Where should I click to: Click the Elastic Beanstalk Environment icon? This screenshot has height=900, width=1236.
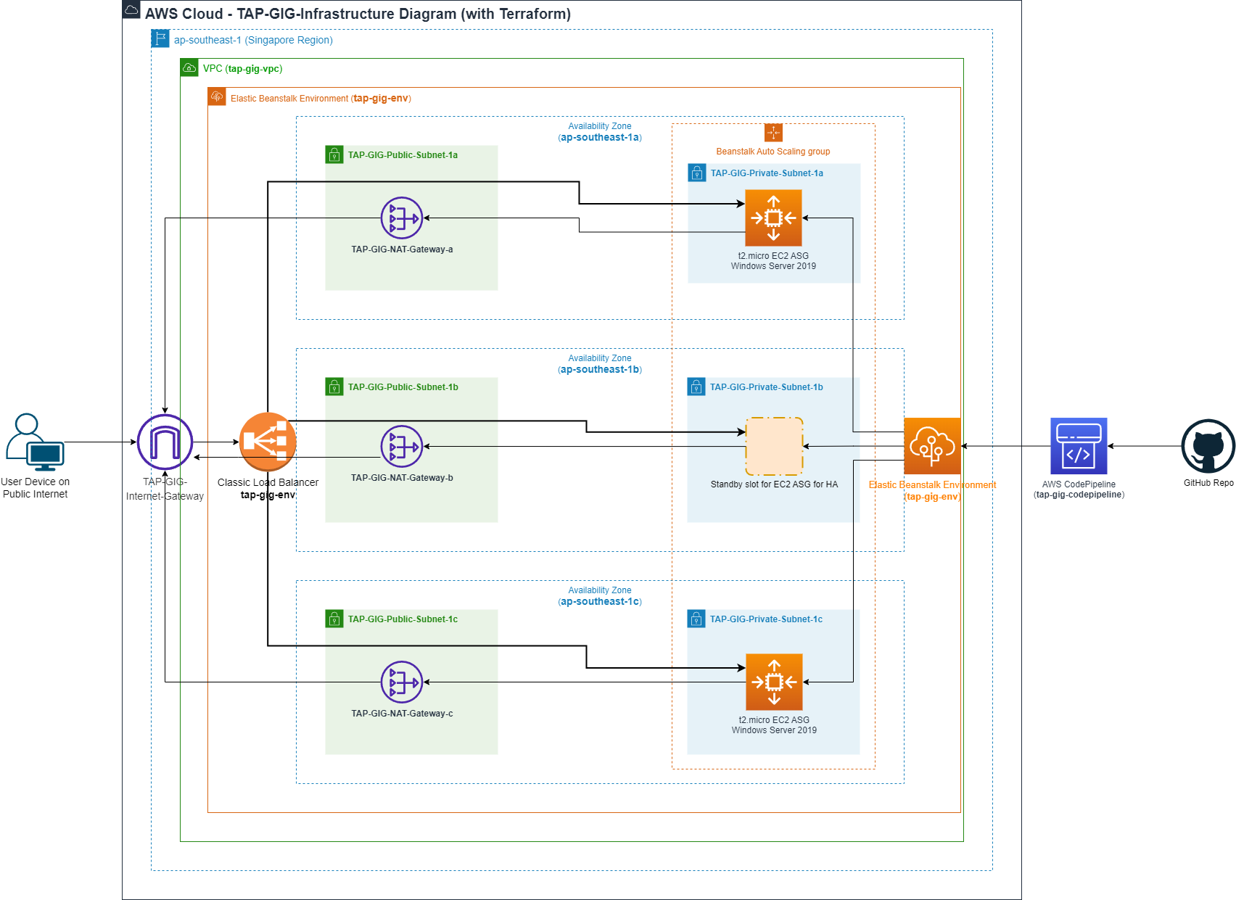tap(932, 447)
